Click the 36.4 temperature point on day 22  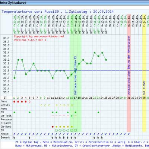pyautogui.click(x=95, y=53)
